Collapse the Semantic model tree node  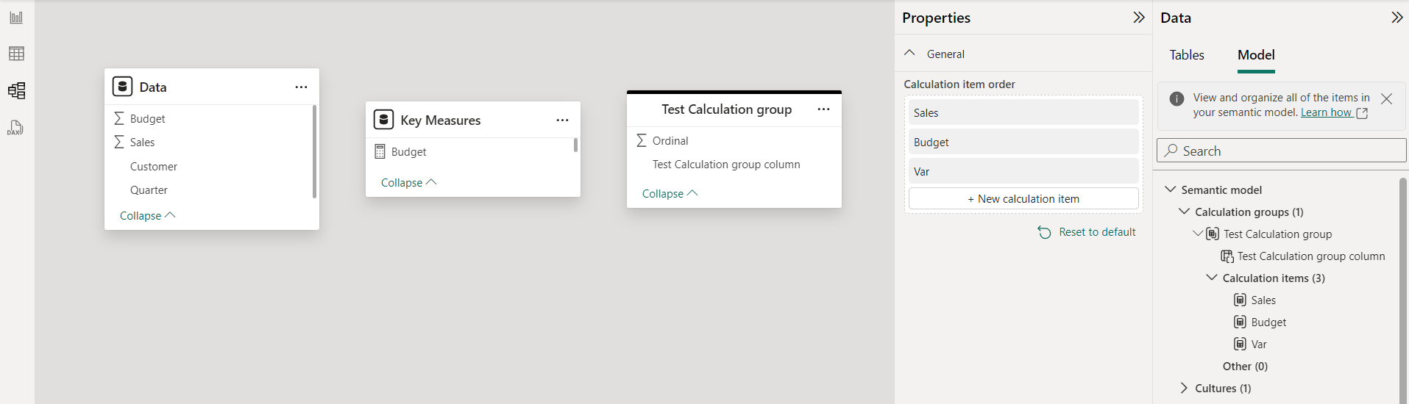click(1170, 189)
